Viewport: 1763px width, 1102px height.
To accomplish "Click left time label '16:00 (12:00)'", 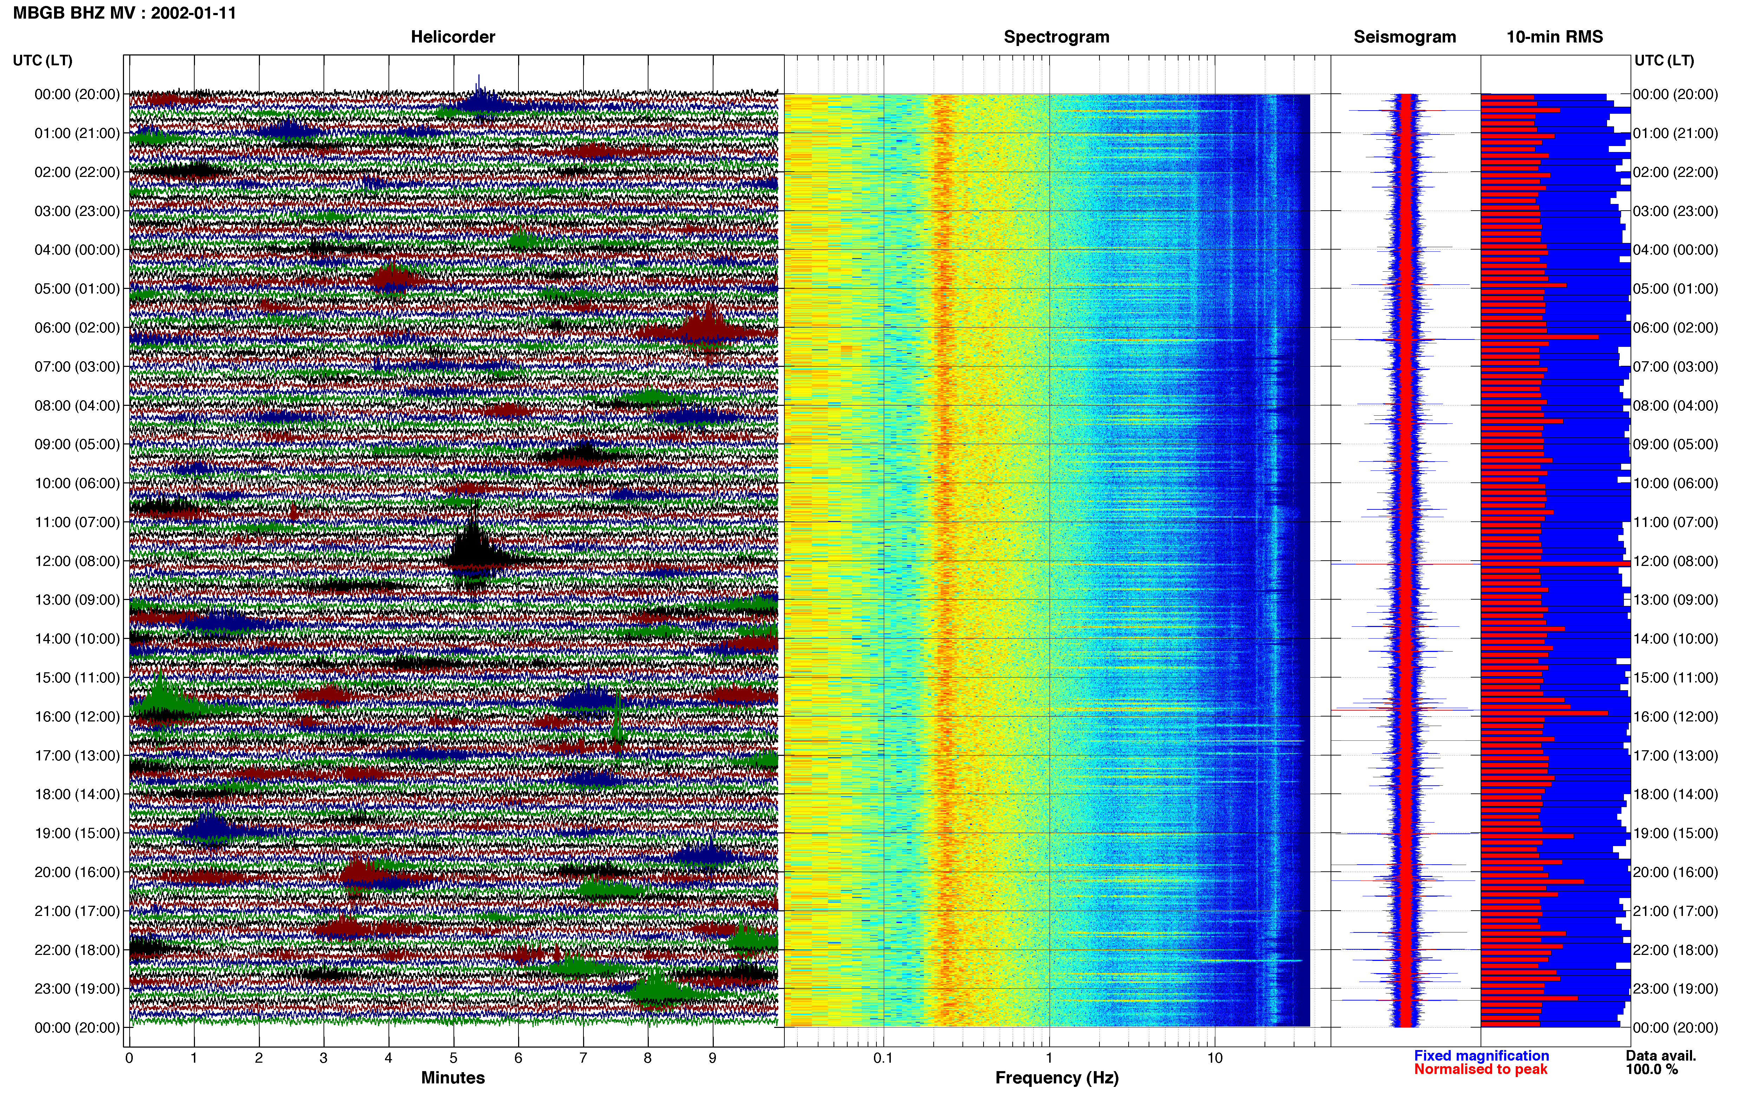I will [77, 717].
